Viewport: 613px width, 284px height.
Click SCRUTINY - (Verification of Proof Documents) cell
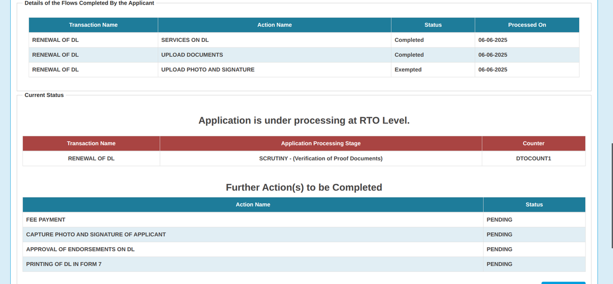[x=321, y=158]
